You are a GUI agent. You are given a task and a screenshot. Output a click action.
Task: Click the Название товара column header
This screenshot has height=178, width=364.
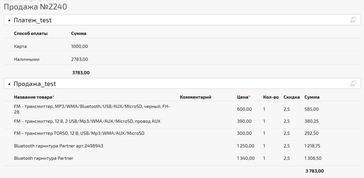click(x=33, y=97)
